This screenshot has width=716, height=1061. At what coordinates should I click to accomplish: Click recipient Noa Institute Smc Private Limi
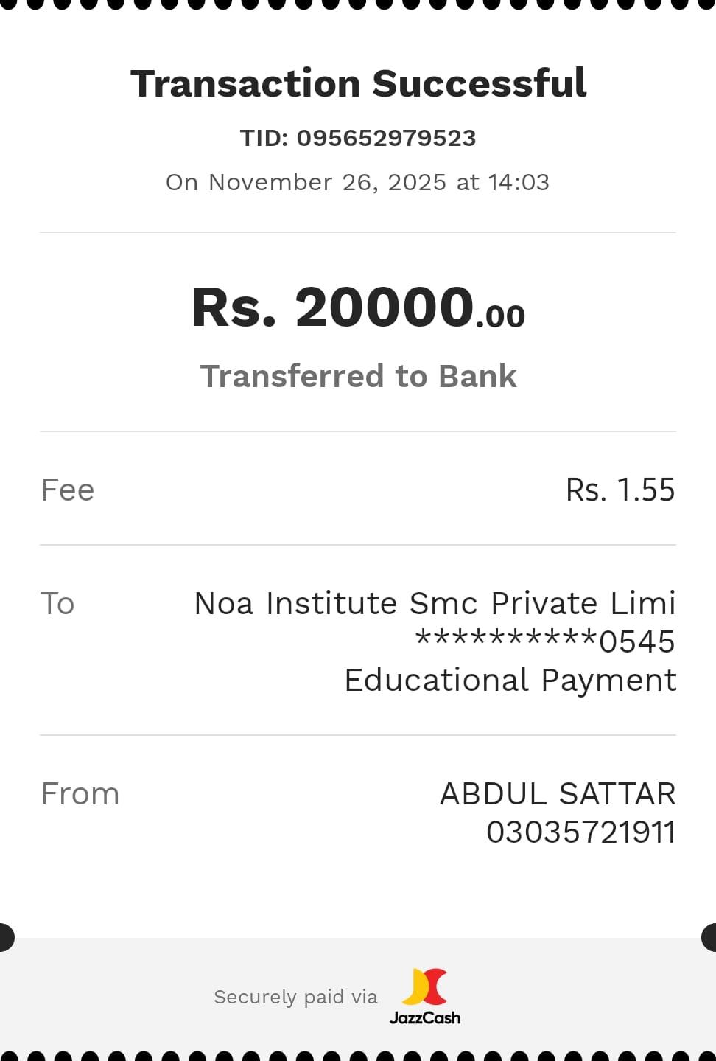click(435, 604)
